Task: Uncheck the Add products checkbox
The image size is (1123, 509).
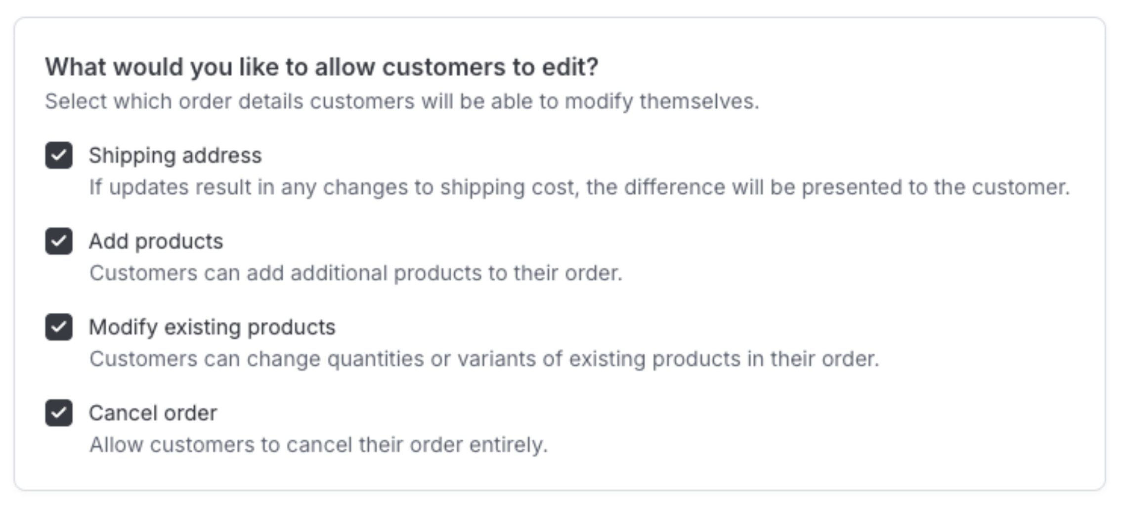Action: coord(59,241)
